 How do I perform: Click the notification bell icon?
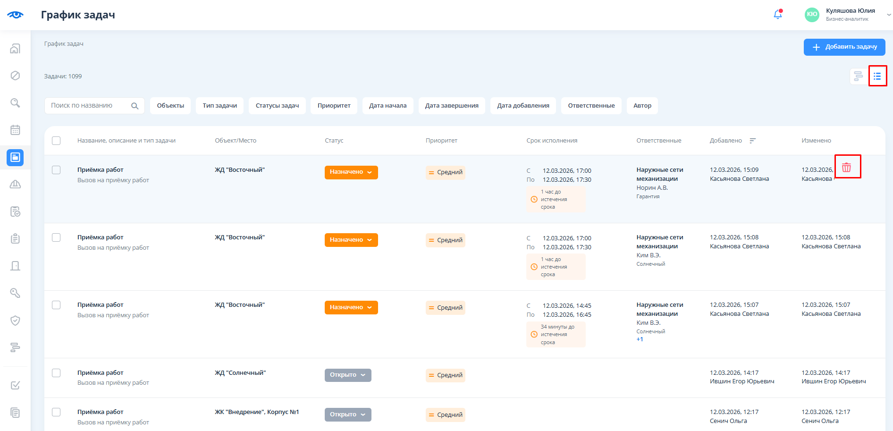(777, 15)
